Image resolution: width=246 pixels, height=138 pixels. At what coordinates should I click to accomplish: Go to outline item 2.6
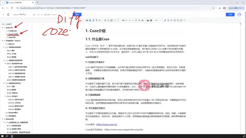[x=11, y=116]
